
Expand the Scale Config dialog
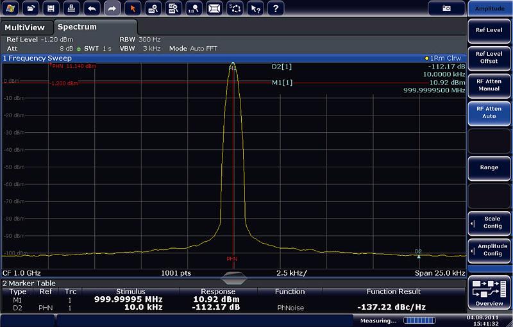click(x=489, y=222)
